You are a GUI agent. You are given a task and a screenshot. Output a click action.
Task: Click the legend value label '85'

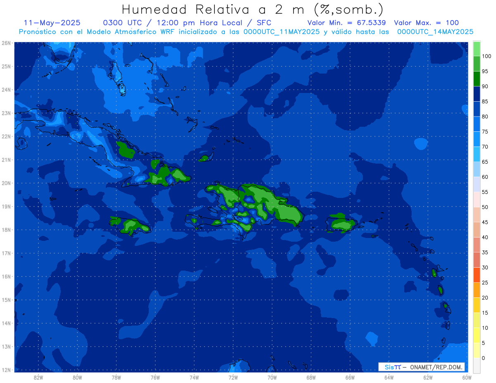coord(485,102)
